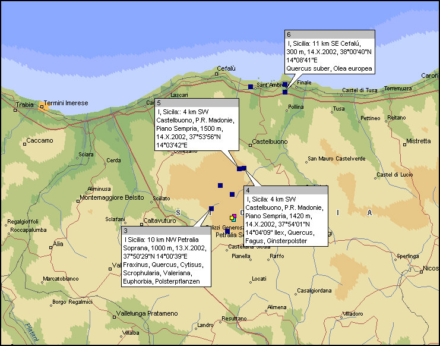The height and width of the screenshot is (346, 440).
Task: Select the gray header of callout 4
Action: pyautogui.click(x=285, y=190)
